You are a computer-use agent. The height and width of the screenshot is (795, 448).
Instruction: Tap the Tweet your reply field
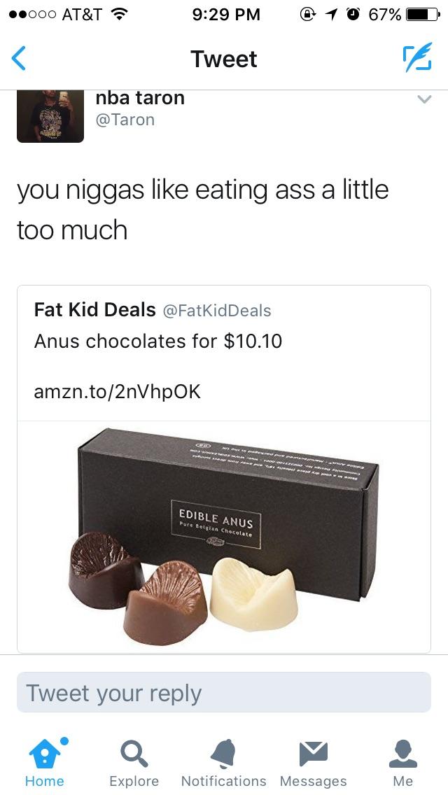coord(224,692)
